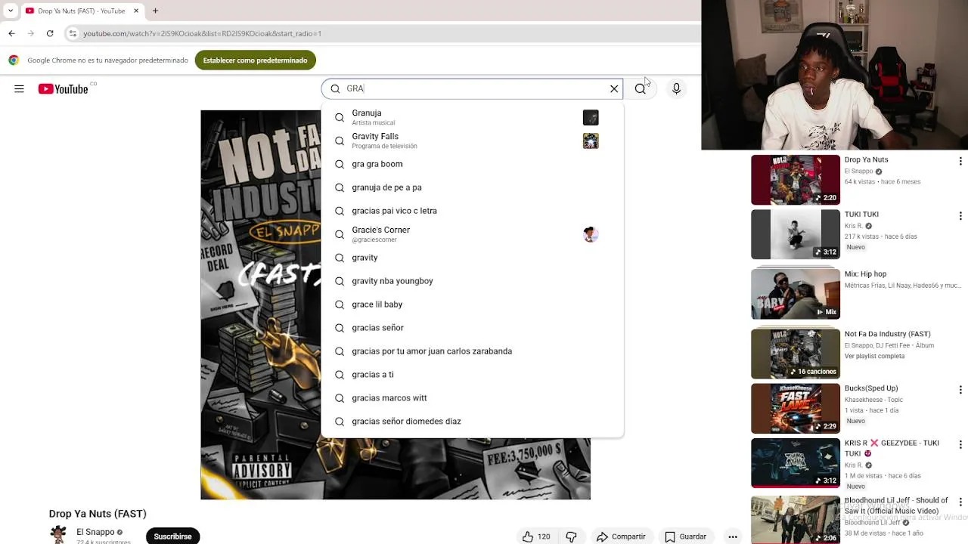Image resolution: width=968 pixels, height=544 pixels.
Task: Open options menu for Bucks(Sped Up)
Action: click(960, 390)
